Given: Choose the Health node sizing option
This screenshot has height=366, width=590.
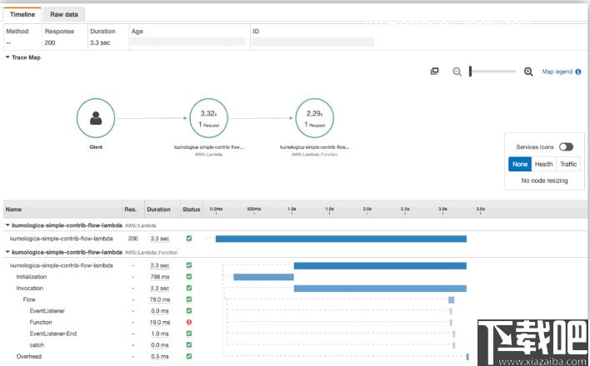Looking at the screenshot, I should pyautogui.click(x=543, y=164).
